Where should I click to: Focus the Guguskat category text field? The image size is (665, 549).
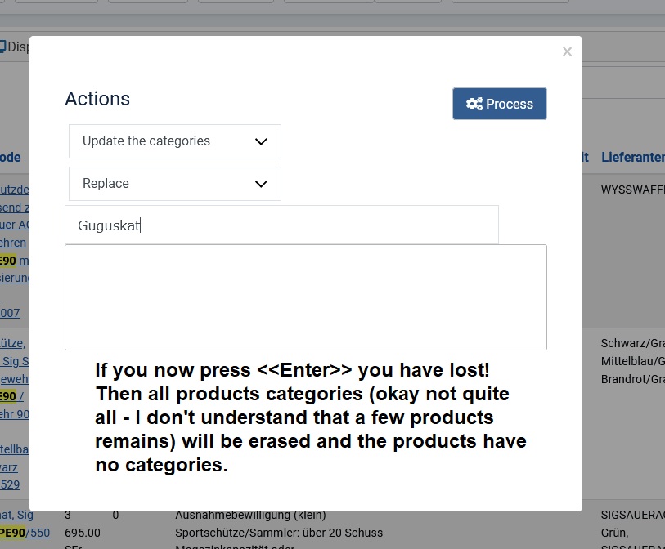(x=281, y=225)
